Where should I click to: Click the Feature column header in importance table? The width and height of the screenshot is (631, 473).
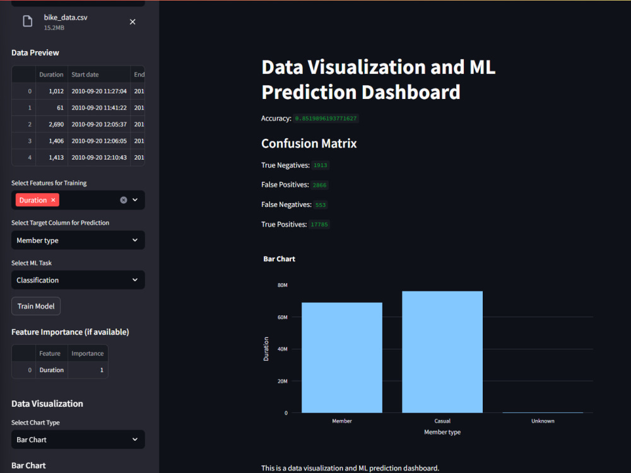[x=52, y=354]
